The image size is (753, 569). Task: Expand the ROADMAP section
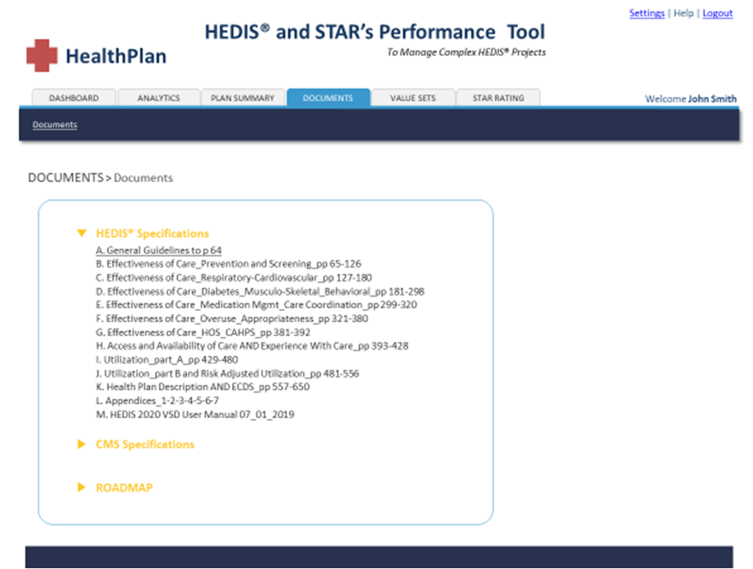coord(81,488)
